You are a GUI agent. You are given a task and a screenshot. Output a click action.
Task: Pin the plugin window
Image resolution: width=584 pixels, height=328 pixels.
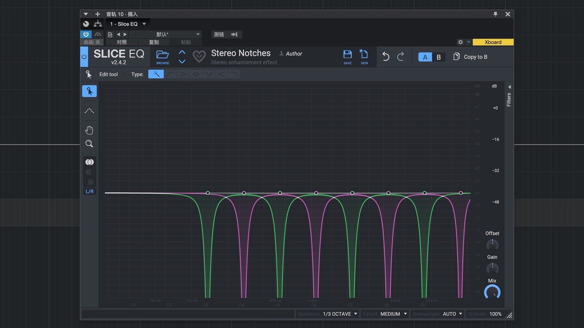[495, 14]
